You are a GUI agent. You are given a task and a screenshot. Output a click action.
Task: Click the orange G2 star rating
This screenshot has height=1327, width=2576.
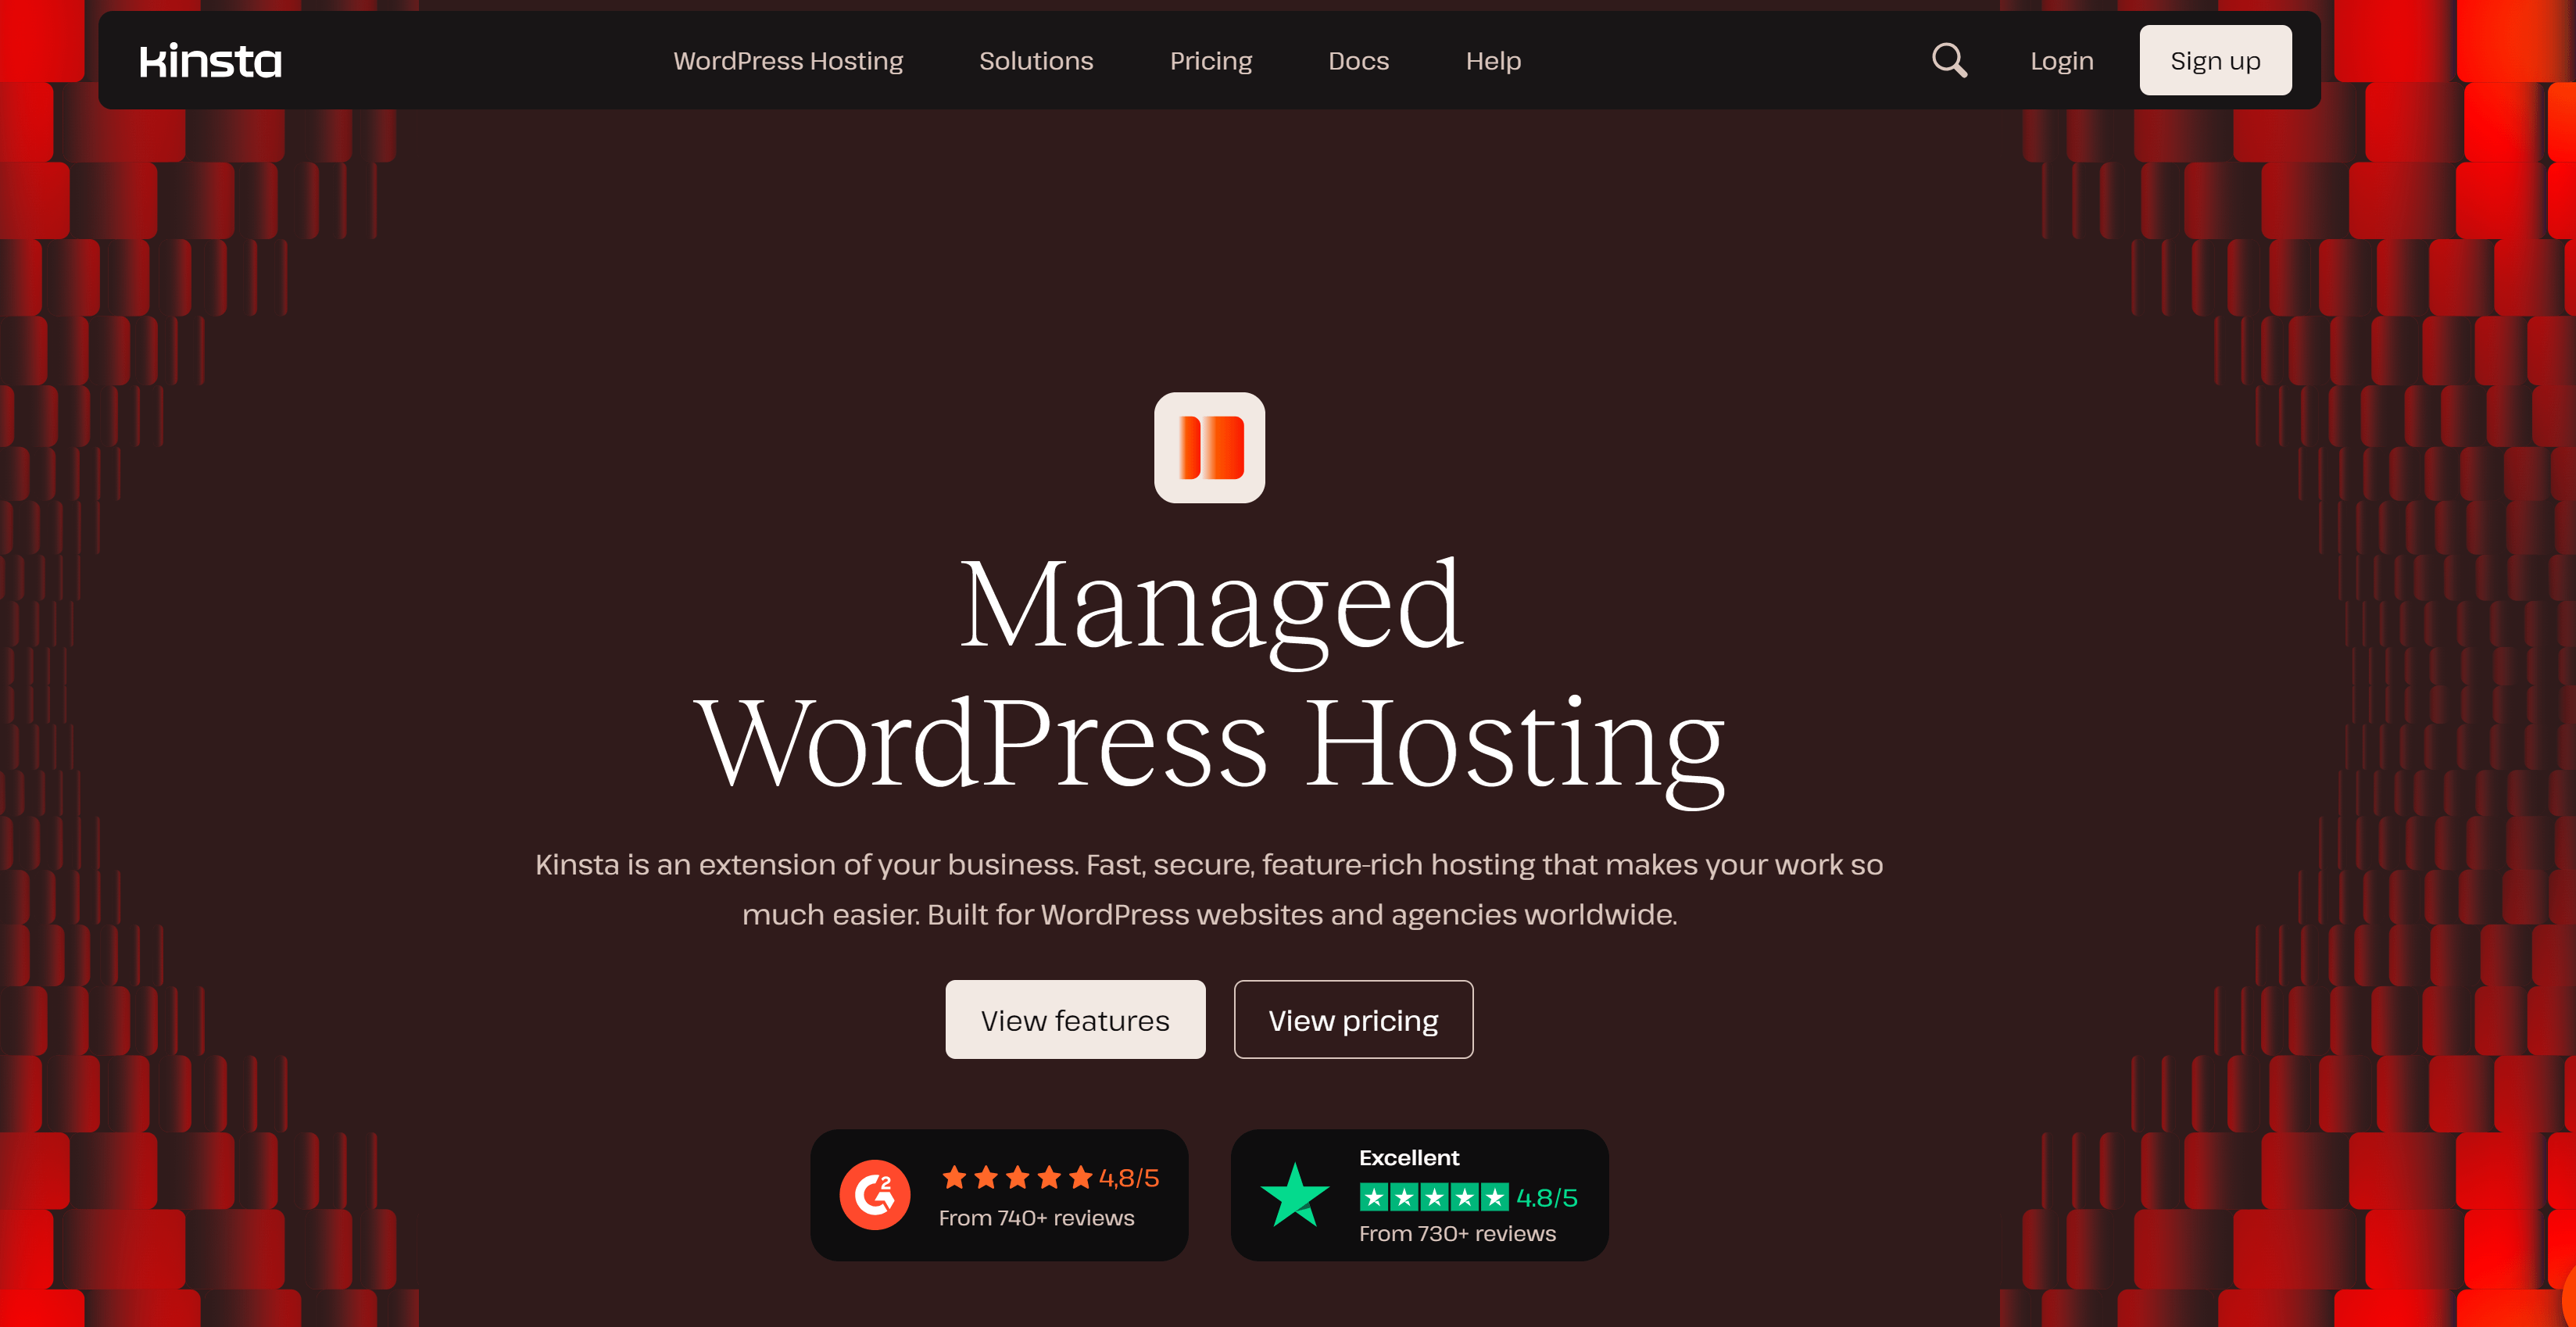(x=1017, y=1177)
